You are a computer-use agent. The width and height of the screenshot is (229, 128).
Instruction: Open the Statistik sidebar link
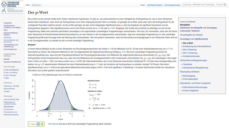[7, 59]
